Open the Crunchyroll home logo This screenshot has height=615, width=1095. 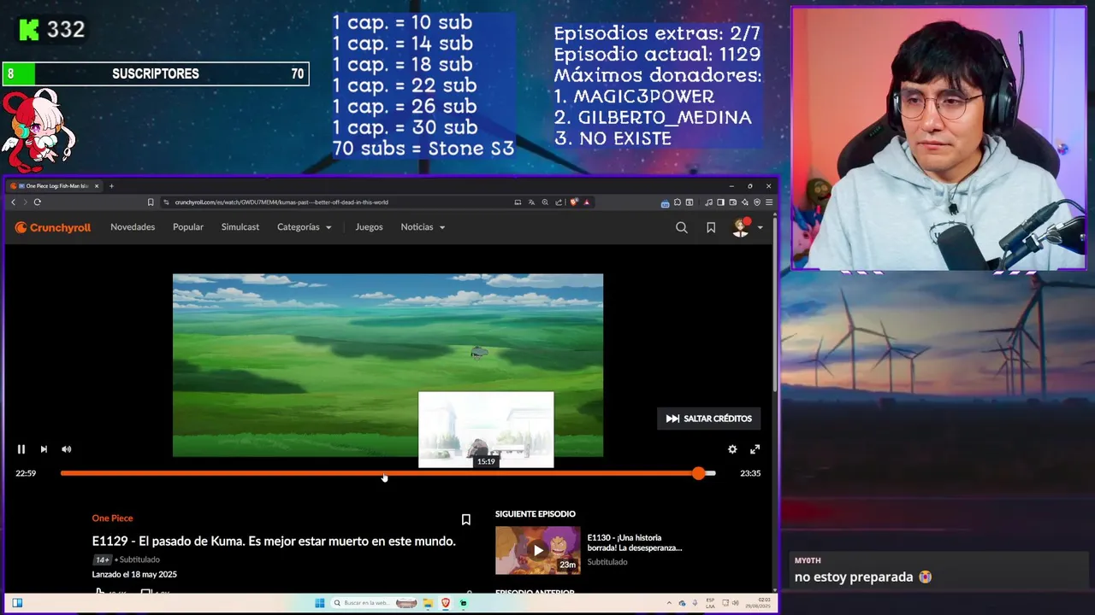pos(53,227)
